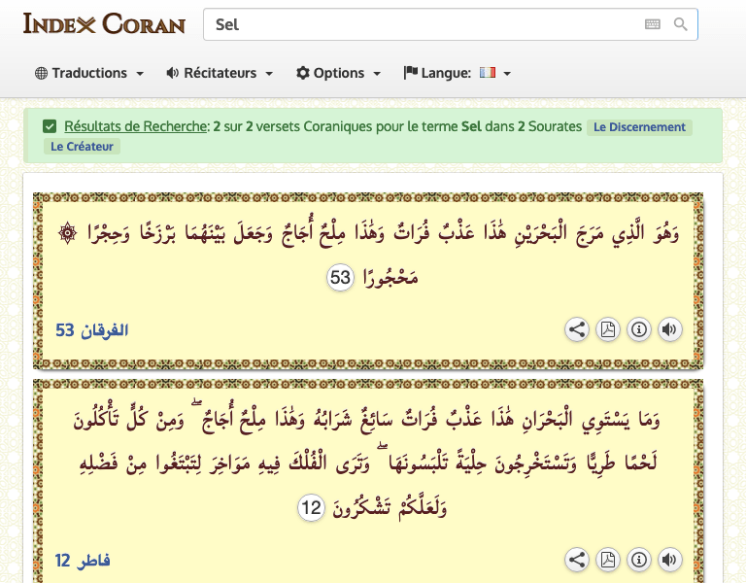Click the Index Coran logo

[x=104, y=24]
